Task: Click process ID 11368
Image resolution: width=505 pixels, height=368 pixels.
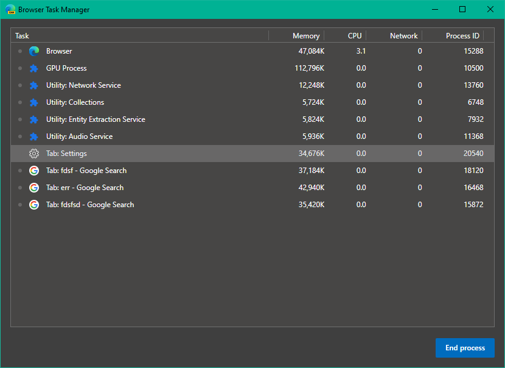Action: 473,136
